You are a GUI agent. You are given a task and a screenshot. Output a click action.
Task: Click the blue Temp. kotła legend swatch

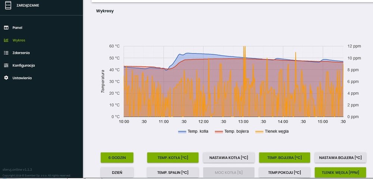(182, 131)
